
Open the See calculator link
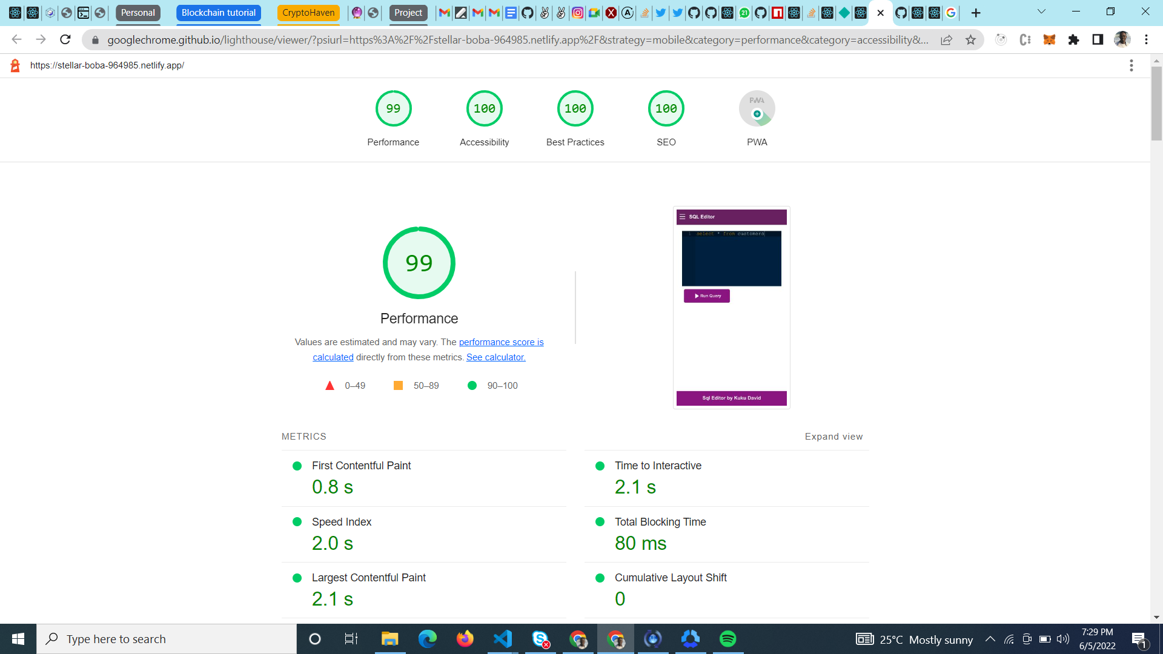click(496, 357)
